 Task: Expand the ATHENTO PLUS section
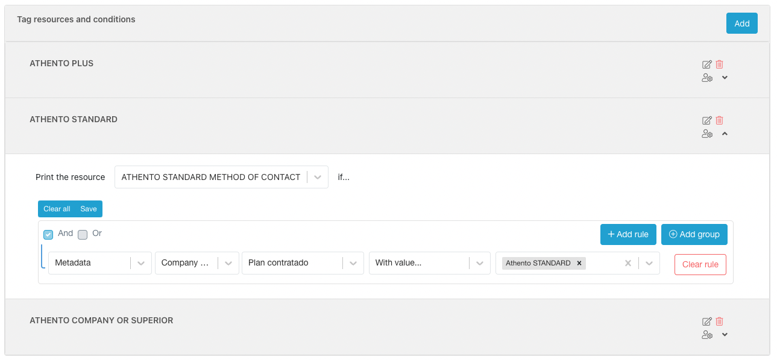pyautogui.click(x=725, y=78)
